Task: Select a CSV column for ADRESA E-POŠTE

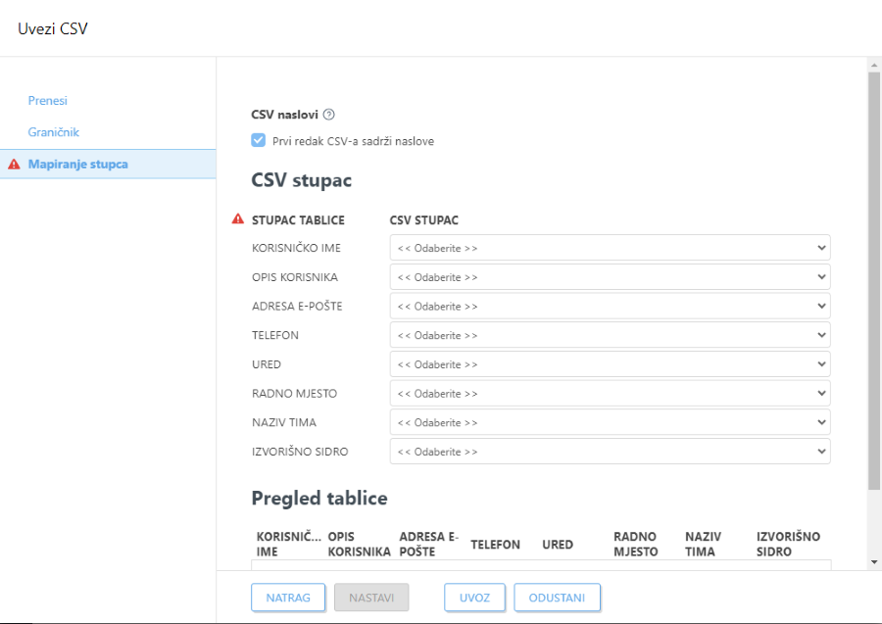Action: click(x=610, y=306)
